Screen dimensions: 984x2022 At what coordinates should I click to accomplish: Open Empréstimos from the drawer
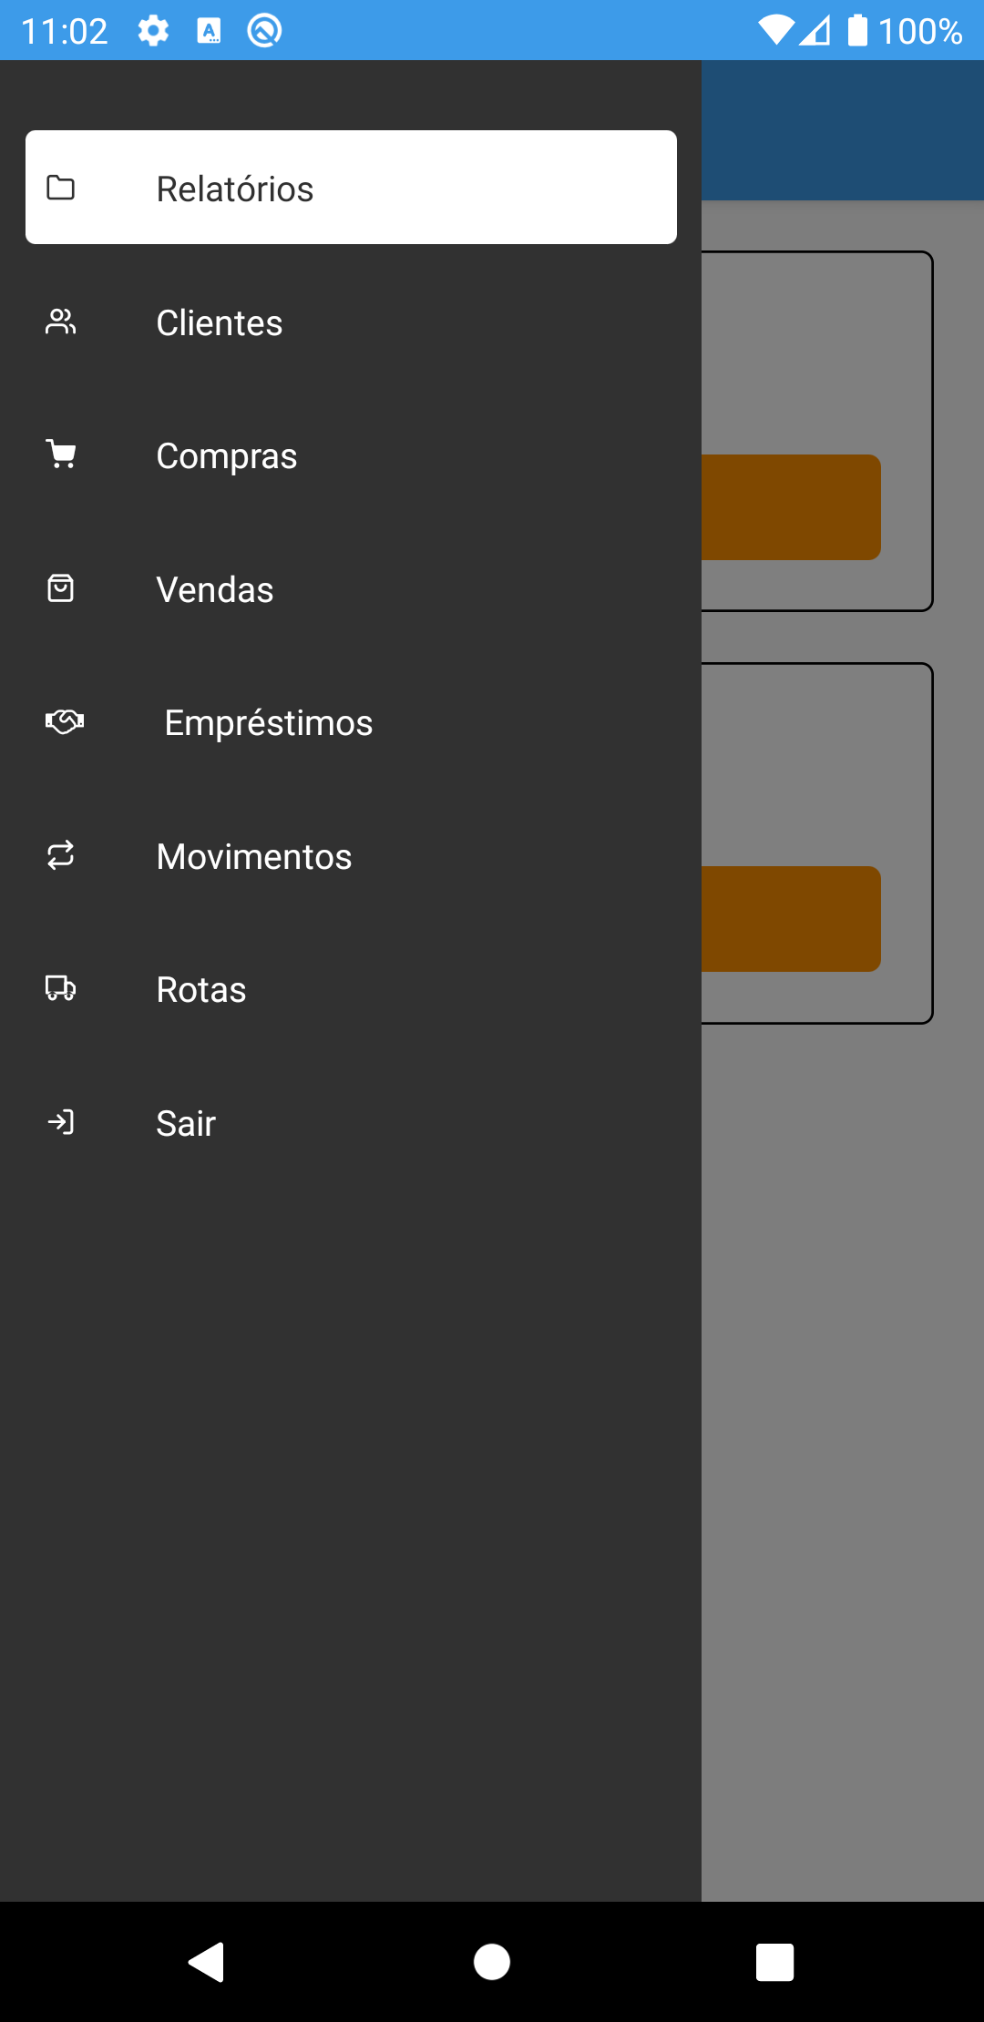point(351,722)
